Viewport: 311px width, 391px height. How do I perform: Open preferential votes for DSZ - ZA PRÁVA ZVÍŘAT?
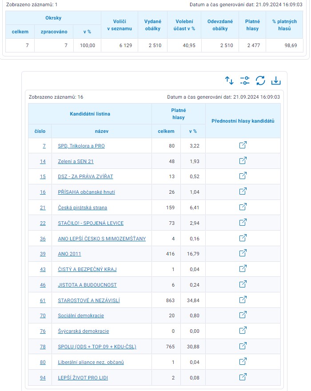pyautogui.click(x=243, y=176)
